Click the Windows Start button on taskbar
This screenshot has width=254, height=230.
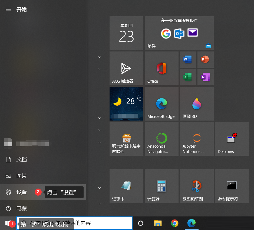point(8,223)
